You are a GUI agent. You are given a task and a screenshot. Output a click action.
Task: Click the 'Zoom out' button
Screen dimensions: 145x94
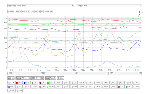pos(18,12)
